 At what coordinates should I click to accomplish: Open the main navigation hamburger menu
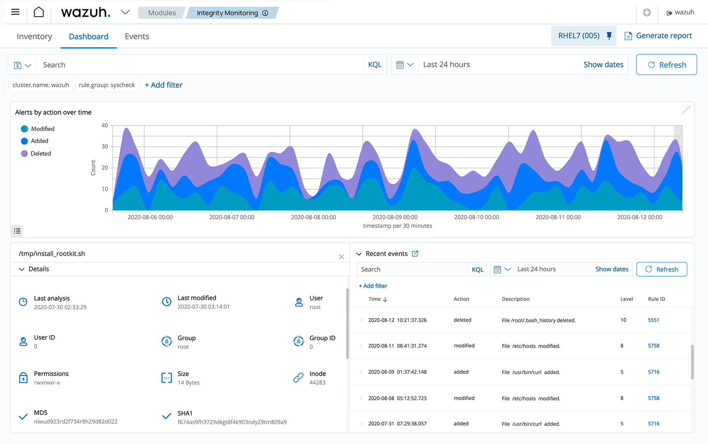(15, 12)
